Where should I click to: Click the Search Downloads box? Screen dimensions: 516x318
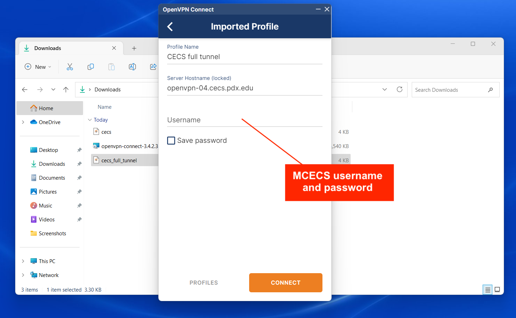pyautogui.click(x=456, y=90)
